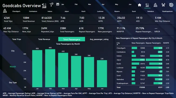Click the 426K Total Trips card
The image size is (176, 98).
(x=8, y=19)
